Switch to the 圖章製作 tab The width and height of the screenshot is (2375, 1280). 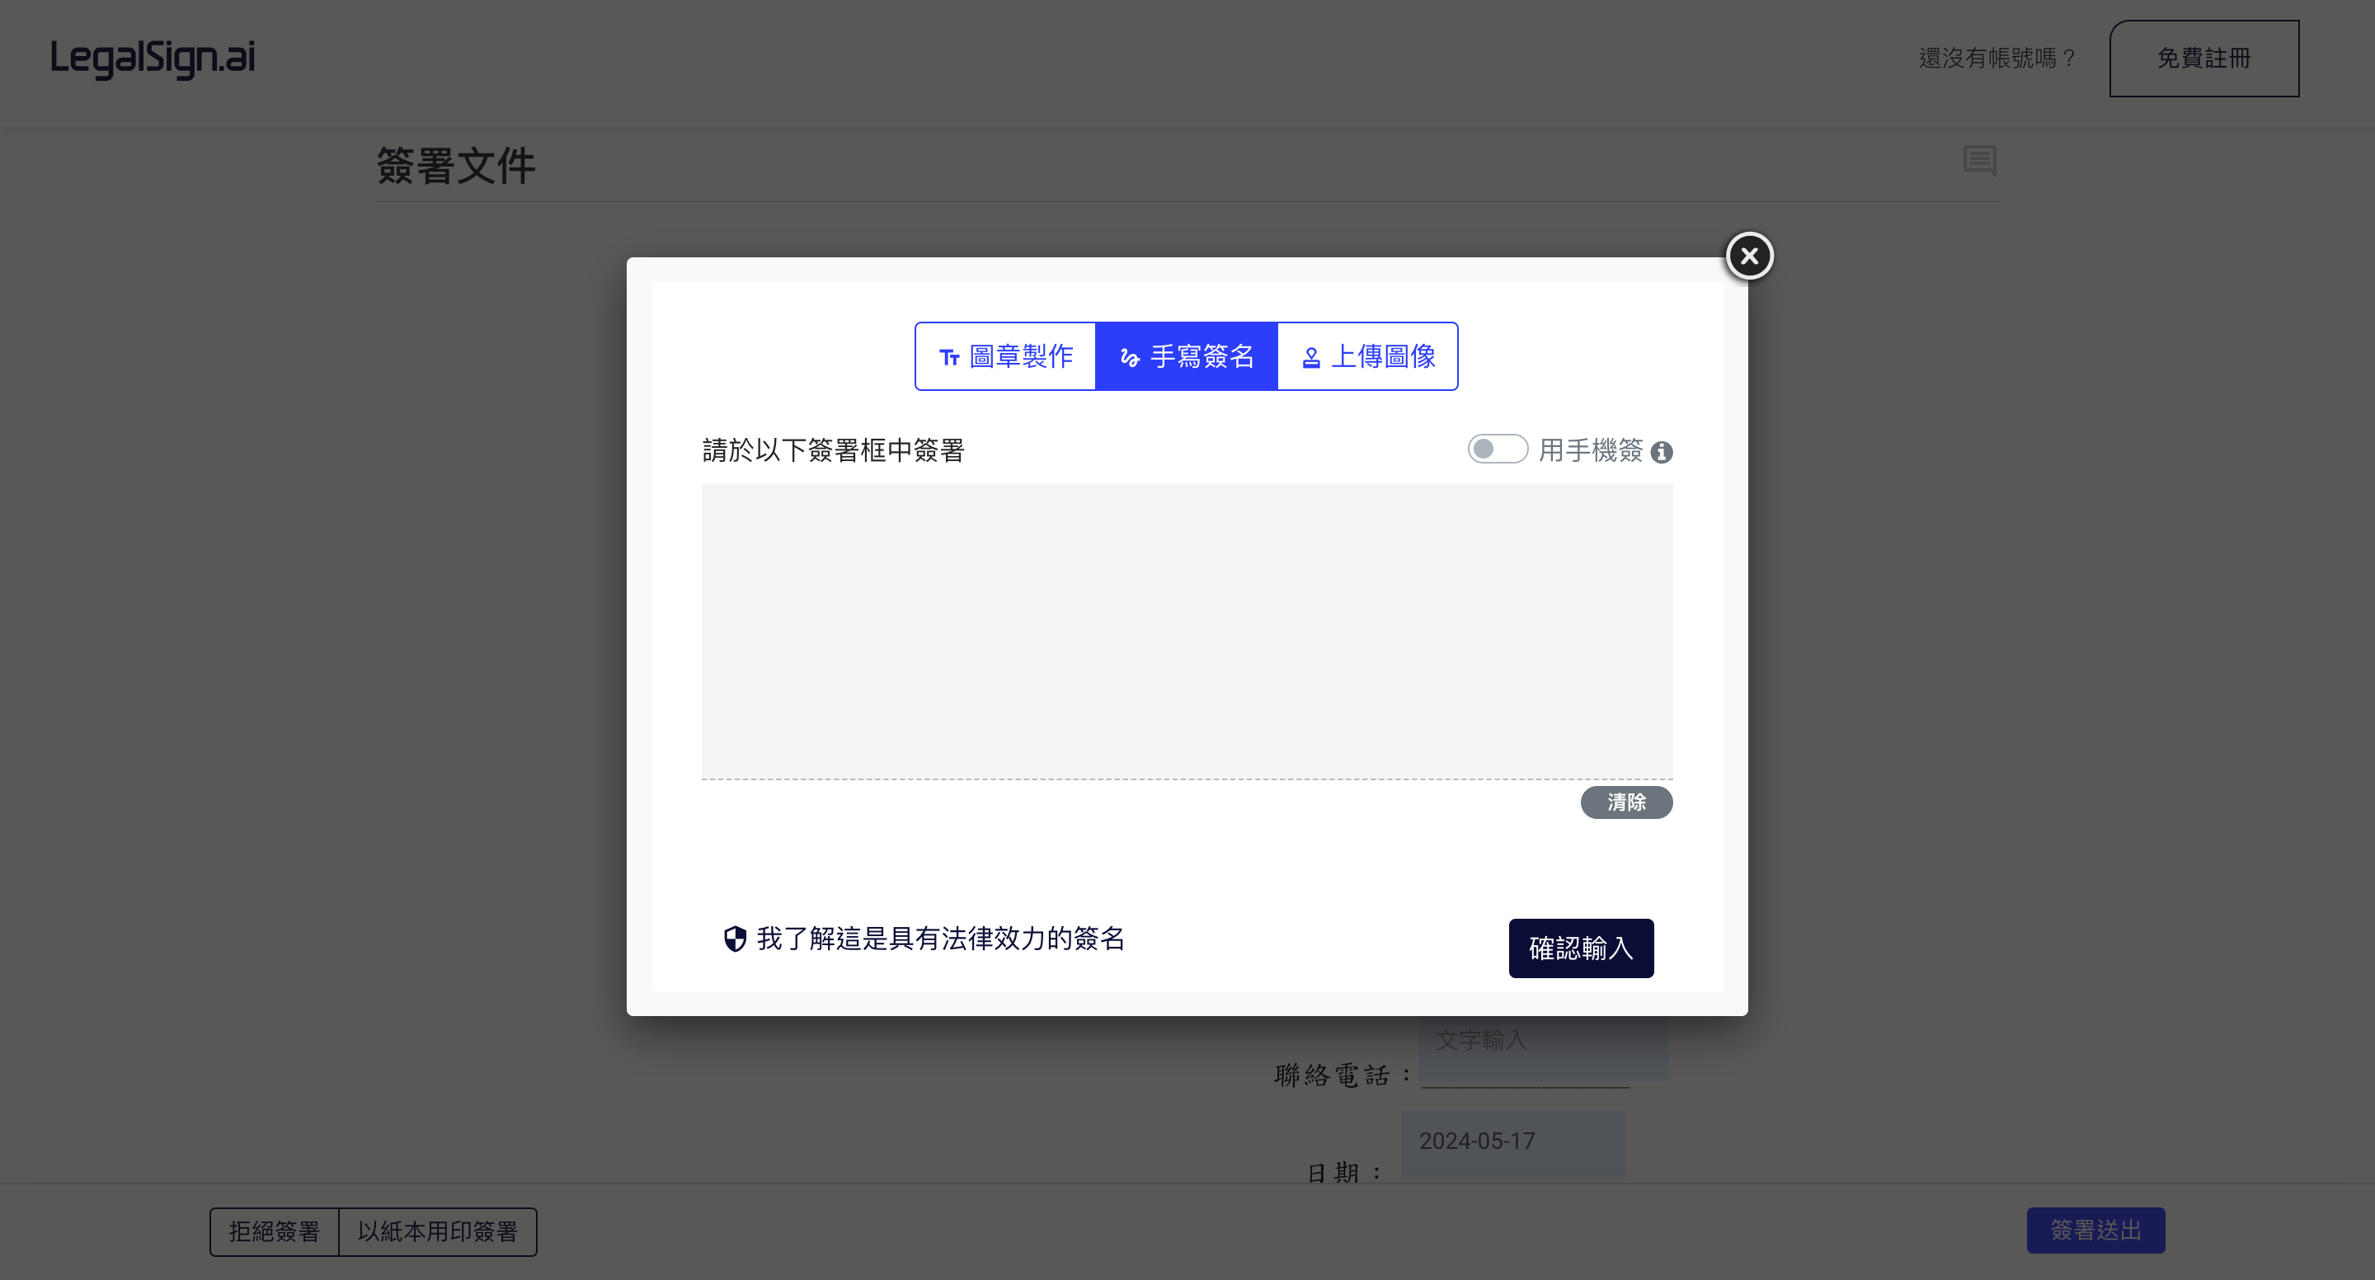pyautogui.click(x=1005, y=356)
